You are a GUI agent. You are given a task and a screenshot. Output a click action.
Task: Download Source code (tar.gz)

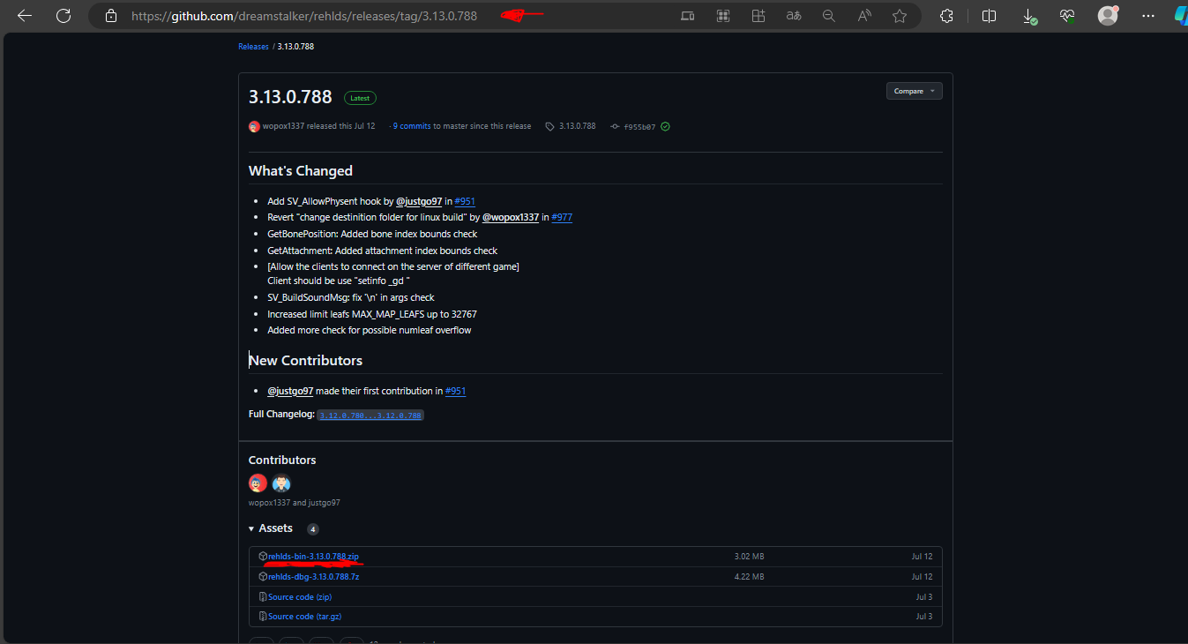304,617
